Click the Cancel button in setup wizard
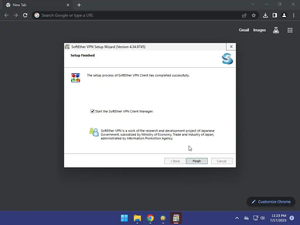This screenshot has width=300, height=225. click(x=222, y=161)
